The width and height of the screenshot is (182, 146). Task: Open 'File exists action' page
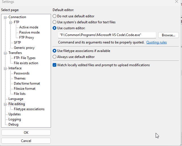coord(26,63)
